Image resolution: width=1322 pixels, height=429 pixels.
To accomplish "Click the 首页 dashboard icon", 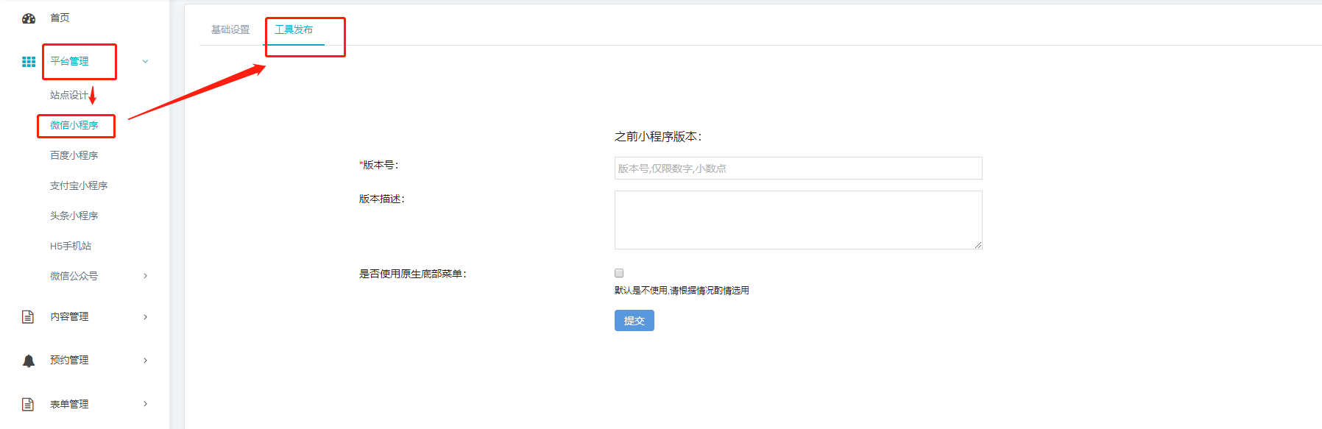I will pyautogui.click(x=29, y=18).
